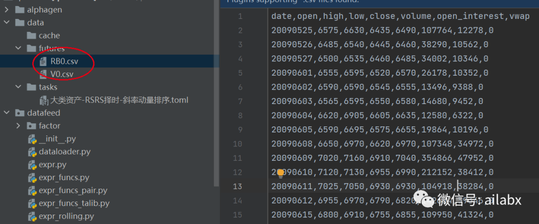Expand the factor folder chevron
This screenshot has width=539, height=224.
click(18, 126)
